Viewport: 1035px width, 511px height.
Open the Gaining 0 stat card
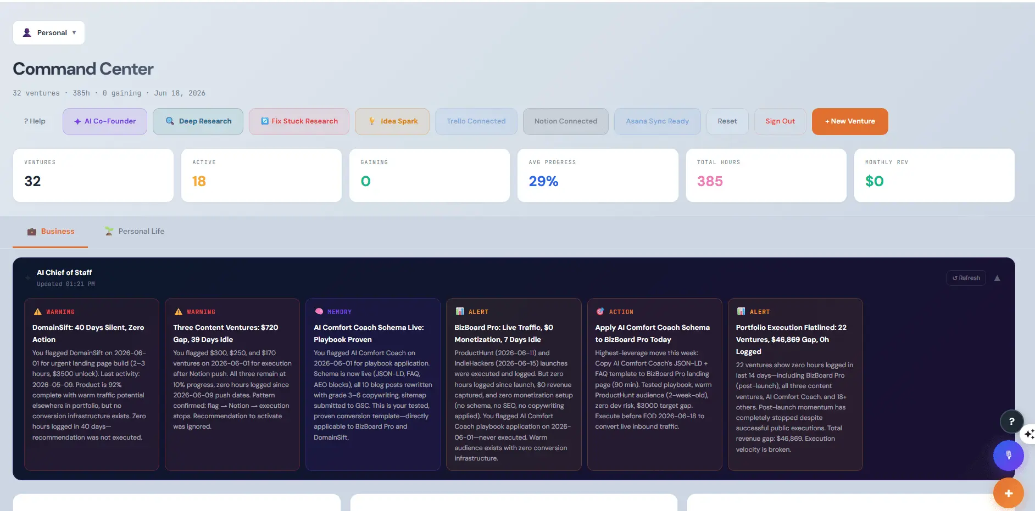(x=430, y=176)
